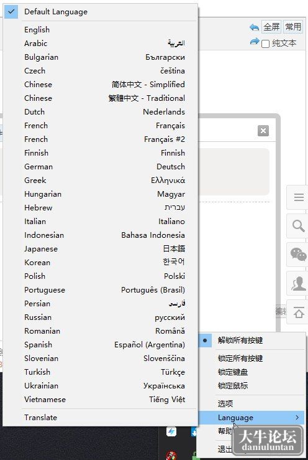Open the sidebar list menu icon
Image resolution: width=308 pixels, height=460 pixels.
299,197
